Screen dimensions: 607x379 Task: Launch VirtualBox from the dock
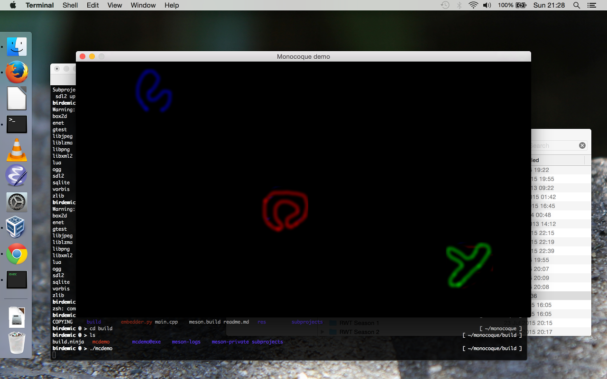tap(17, 228)
